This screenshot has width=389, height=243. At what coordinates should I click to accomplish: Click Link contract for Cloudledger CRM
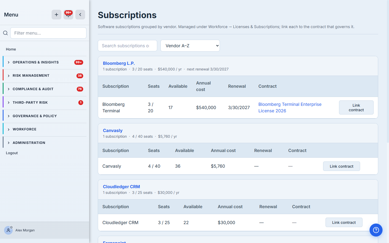pos(344,222)
